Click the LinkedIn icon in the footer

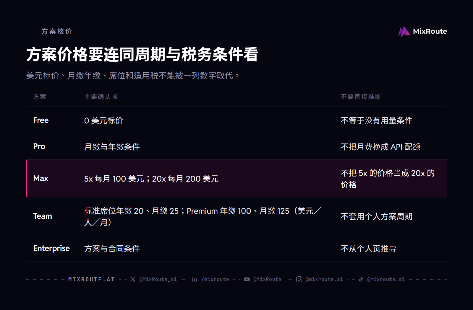195,279
